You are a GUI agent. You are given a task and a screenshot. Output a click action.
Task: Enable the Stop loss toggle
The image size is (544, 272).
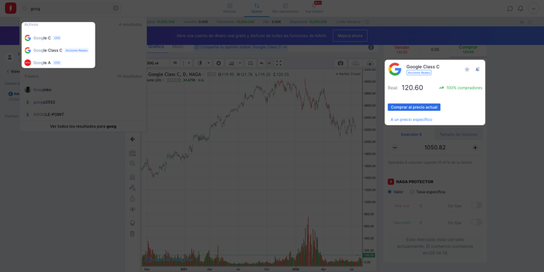(476, 205)
